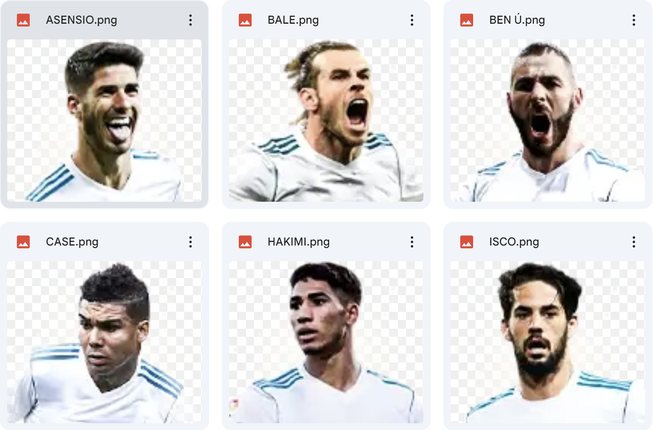The width and height of the screenshot is (654, 430).
Task: Click the image file icon beside BALE.png
Action: [245, 20]
